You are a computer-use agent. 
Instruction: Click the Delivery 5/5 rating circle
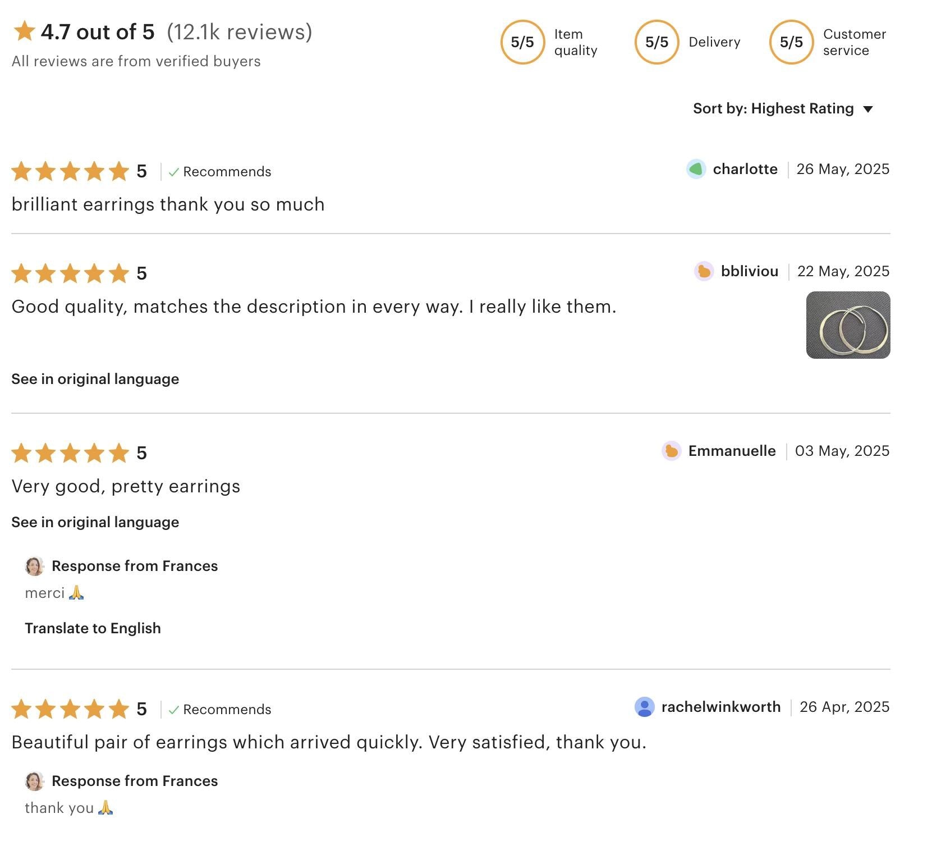(x=656, y=42)
